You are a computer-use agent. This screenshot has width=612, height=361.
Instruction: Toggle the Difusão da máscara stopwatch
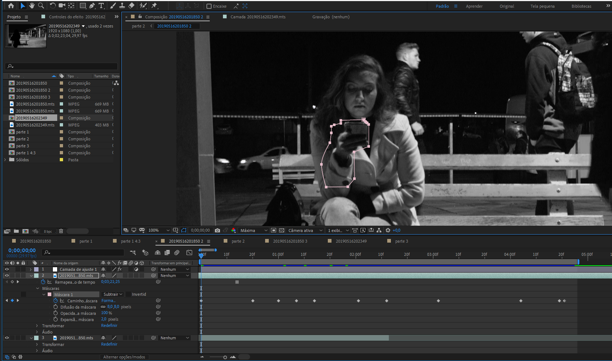point(56,307)
